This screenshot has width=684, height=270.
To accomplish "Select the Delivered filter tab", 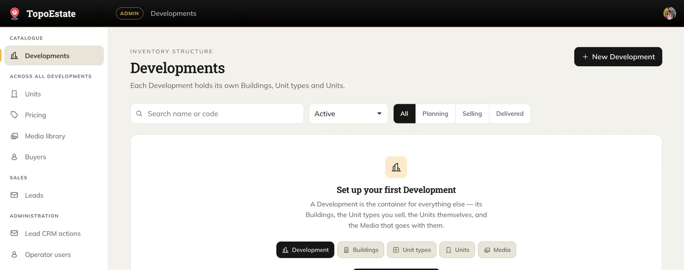I will (510, 114).
